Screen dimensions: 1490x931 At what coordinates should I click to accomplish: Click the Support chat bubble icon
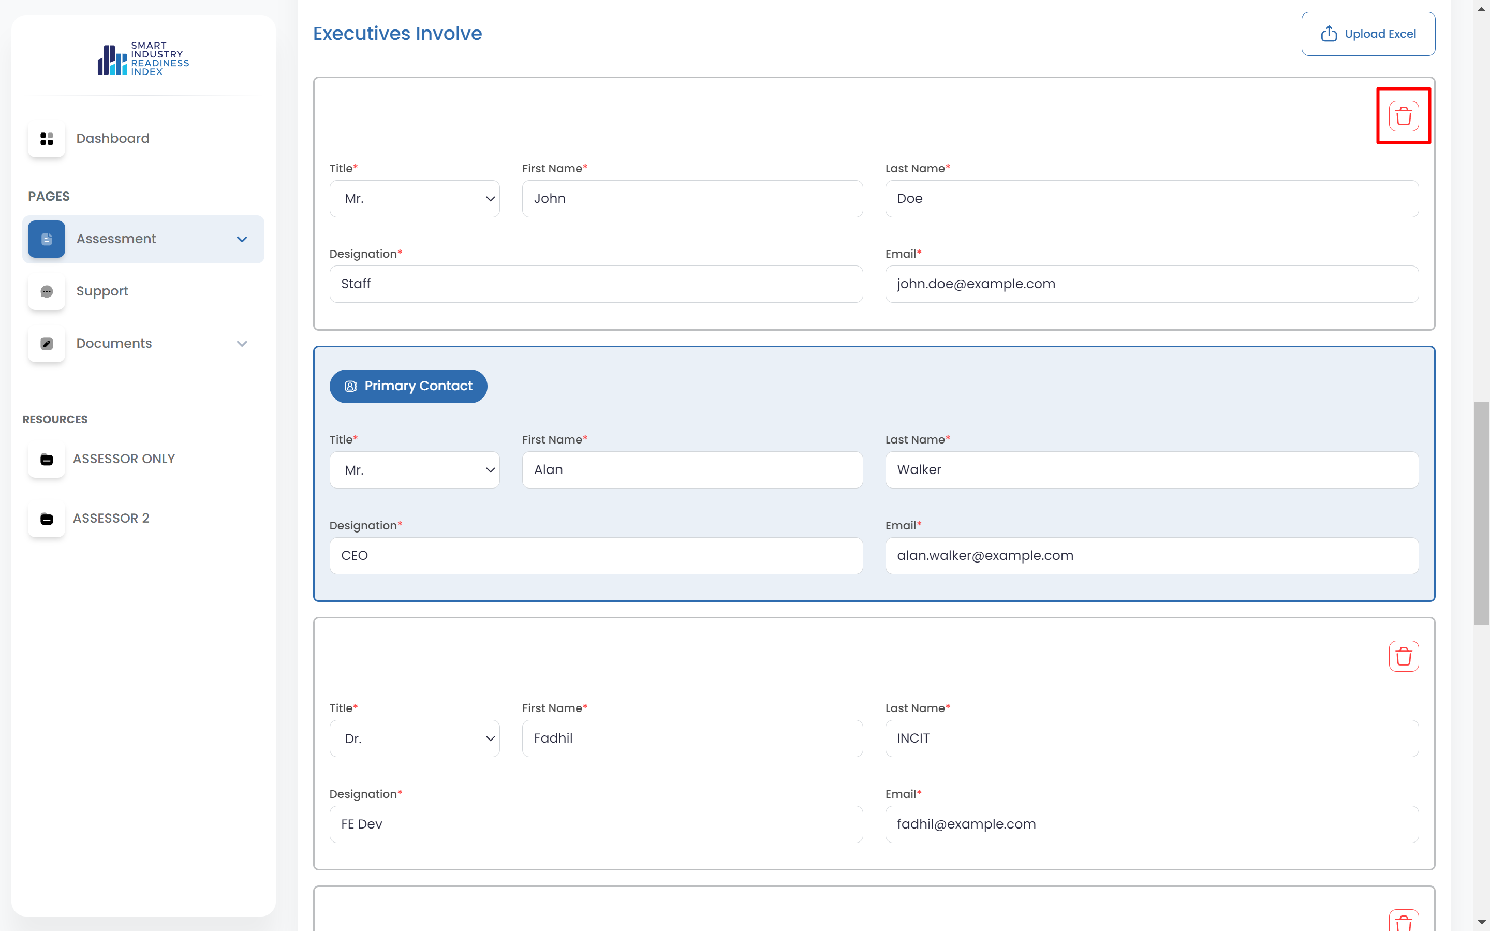pos(47,291)
